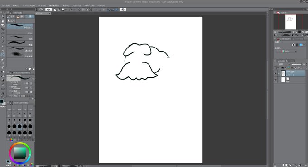
Task: Click the Open file icon in command bar
Action: coord(59,10)
